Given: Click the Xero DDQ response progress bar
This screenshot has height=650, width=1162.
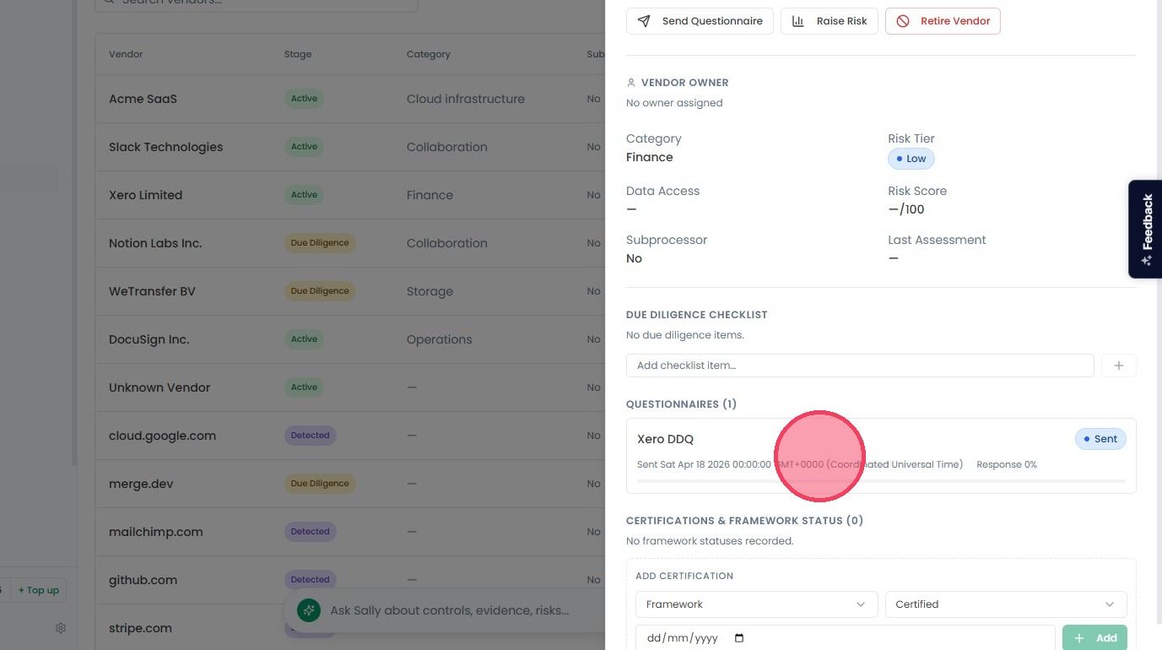Looking at the screenshot, I should 881,481.
